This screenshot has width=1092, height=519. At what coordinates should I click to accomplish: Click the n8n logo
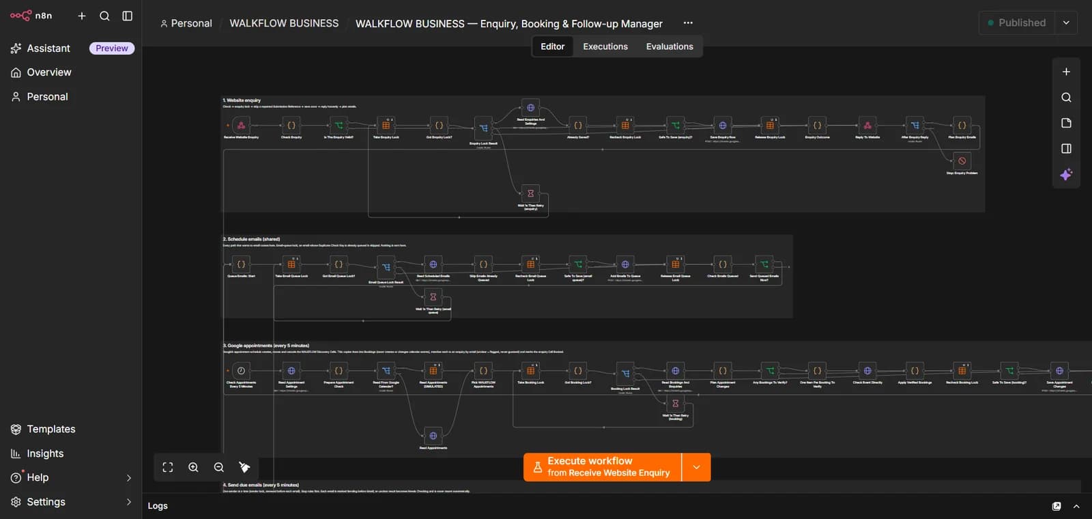click(31, 15)
